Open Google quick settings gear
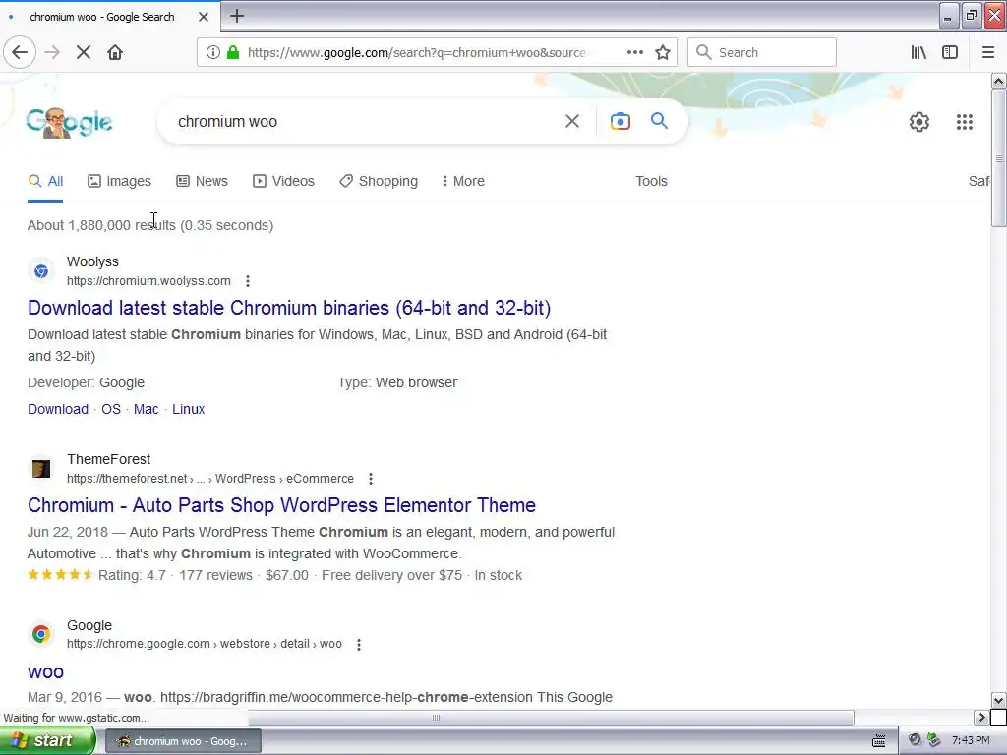The width and height of the screenshot is (1007, 755). click(x=919, y=121)
